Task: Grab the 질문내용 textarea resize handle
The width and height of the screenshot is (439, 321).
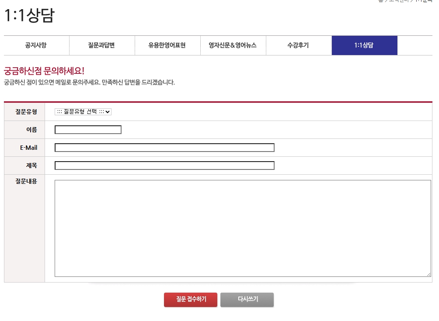Action: (x=429, y=274)
